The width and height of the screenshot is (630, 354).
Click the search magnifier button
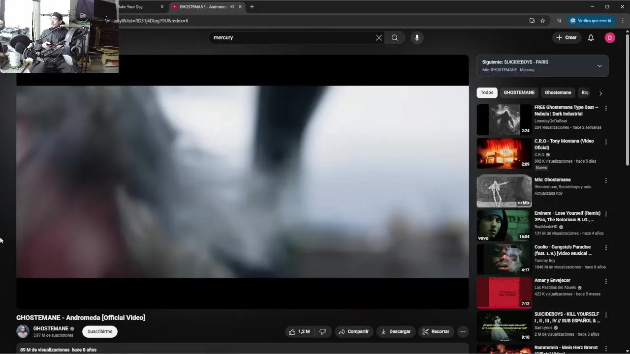[x=395, y=38]
